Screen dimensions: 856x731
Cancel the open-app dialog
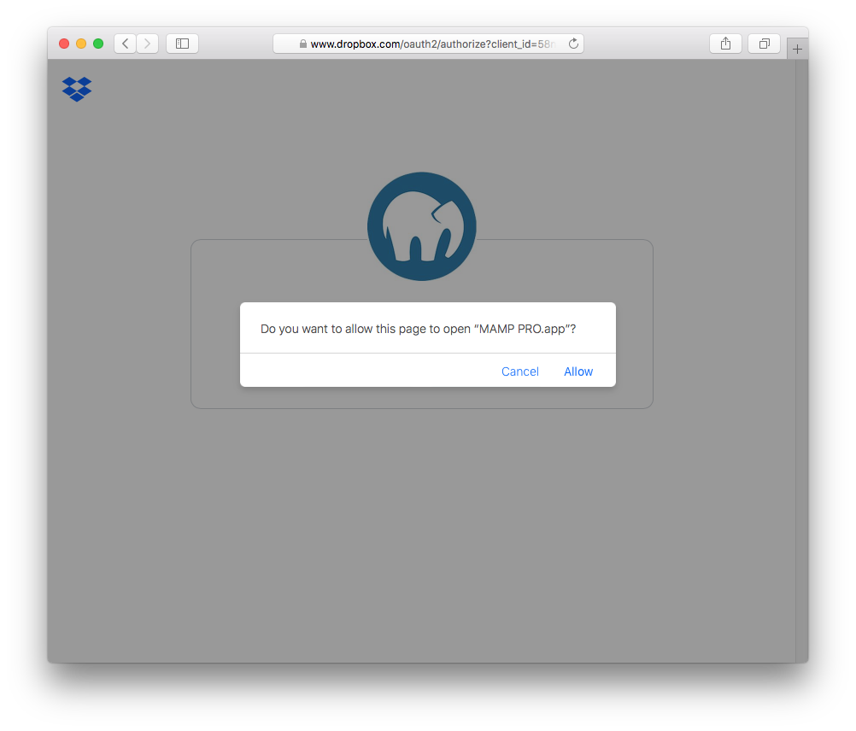tap(519, 371)
